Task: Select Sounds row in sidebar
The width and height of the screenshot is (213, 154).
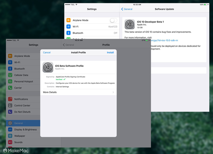Action: coord(23,142)
